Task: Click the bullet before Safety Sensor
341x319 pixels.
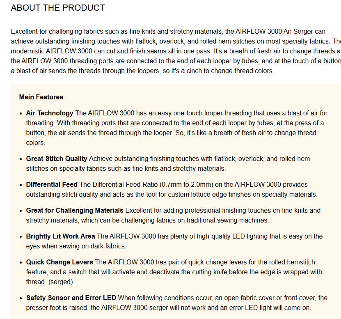Action: (x=21, y=298)
